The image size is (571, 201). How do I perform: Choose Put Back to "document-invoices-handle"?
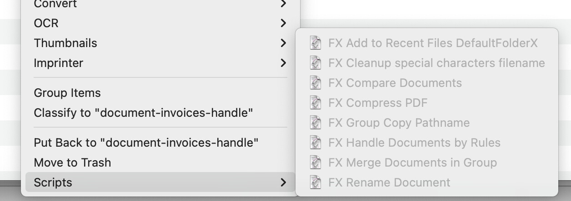click(x=146, y=143)
